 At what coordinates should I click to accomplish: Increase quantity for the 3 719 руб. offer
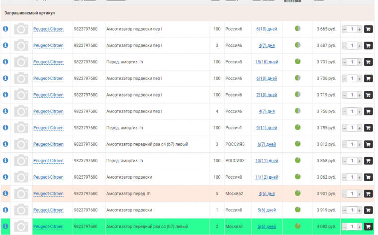coord(360,95)
